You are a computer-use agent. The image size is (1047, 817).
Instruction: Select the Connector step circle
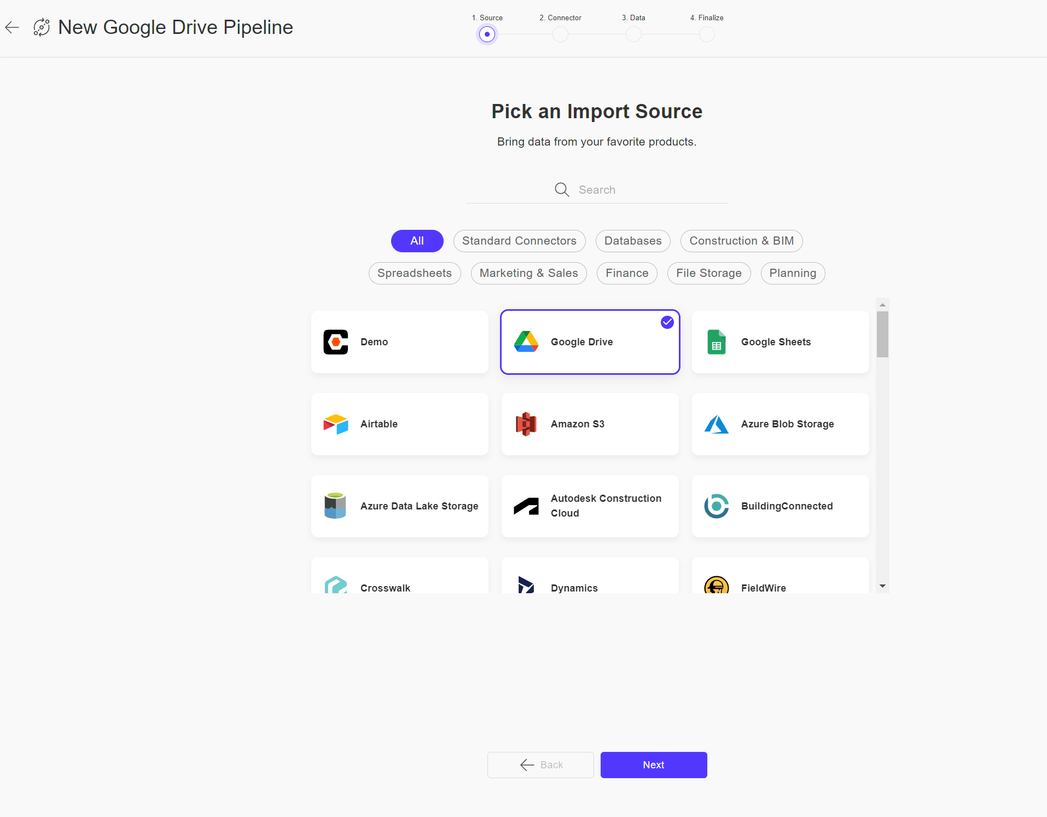[560, 34]
